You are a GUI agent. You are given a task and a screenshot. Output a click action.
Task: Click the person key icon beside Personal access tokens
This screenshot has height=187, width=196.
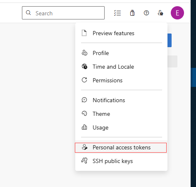point(84,147)
